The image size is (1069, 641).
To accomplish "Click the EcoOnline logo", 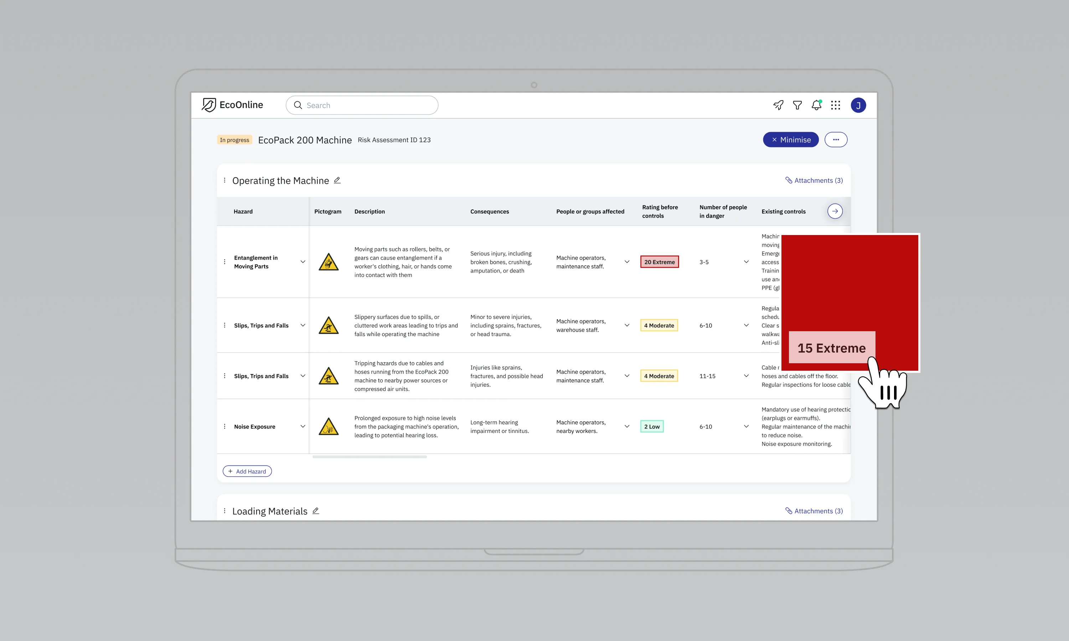I will (232, 105).
